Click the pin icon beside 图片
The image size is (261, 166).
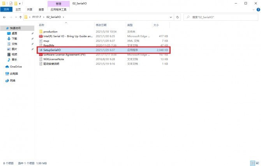32,49
